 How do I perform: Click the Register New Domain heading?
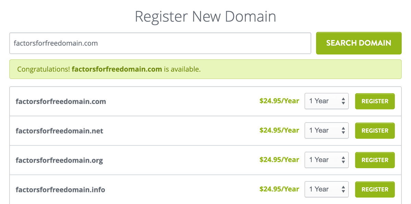pos(206,17)
